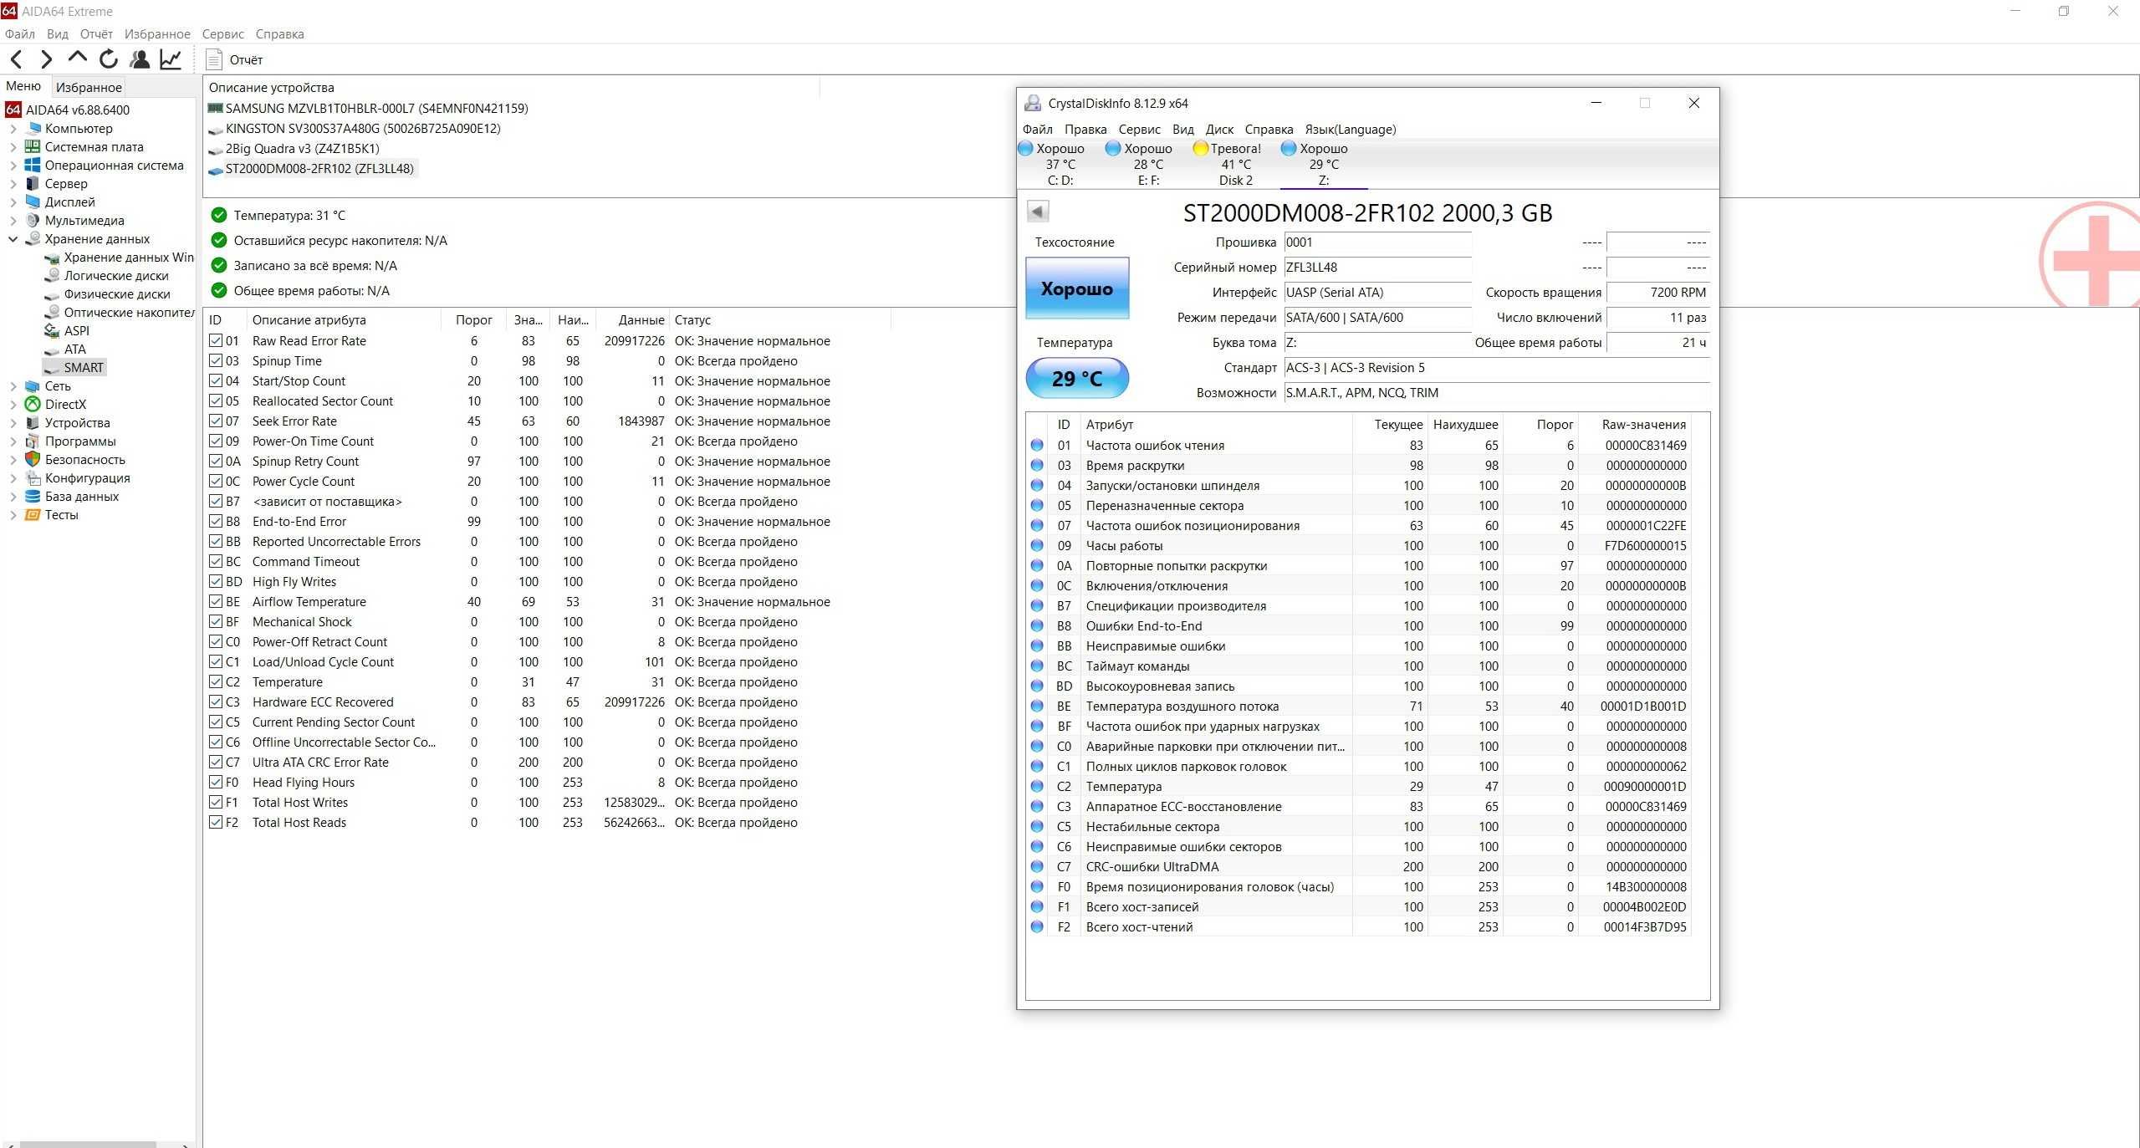Expand the Устройства tree node arrow
The height and width of the screenshot is (1148, 2140).
[x=13, y=423]
